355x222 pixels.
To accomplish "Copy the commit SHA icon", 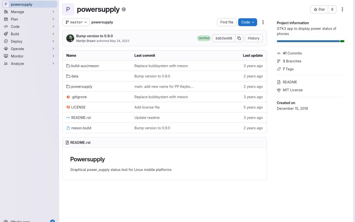I will (x=239, y=38).
